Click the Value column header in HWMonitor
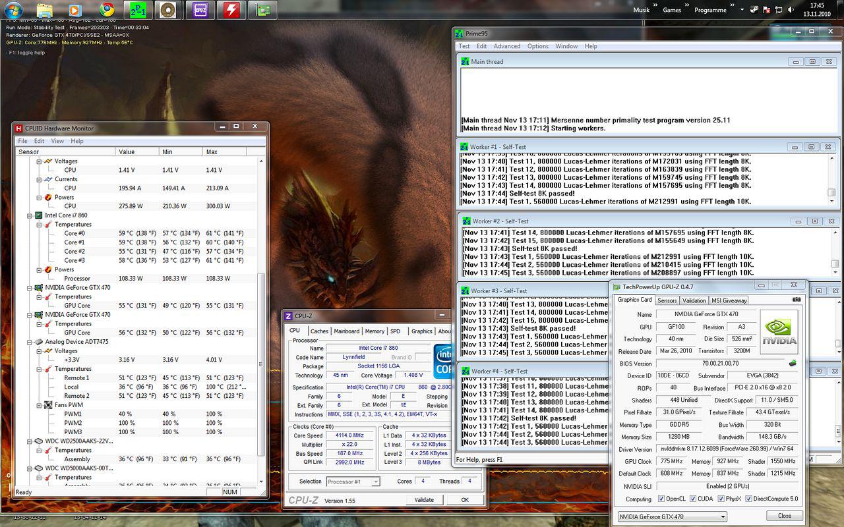Image resolution: width=844 pixels, height=527 pixels. coord(137,152)
